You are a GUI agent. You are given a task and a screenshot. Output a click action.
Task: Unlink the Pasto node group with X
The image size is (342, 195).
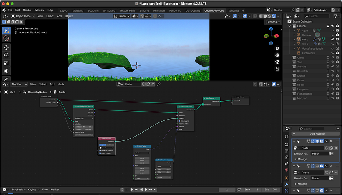click(x=153, y=84)
